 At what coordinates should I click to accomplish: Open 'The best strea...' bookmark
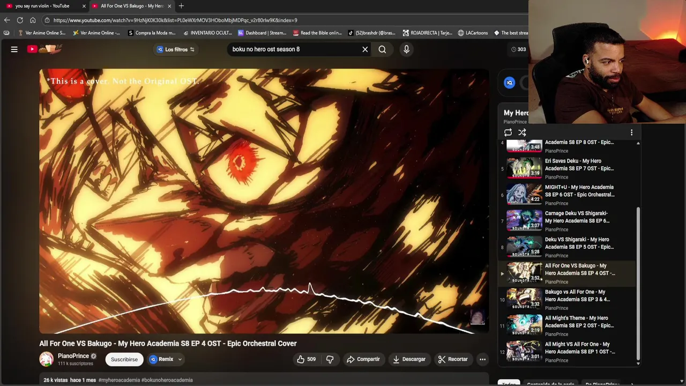click(511, 33)
